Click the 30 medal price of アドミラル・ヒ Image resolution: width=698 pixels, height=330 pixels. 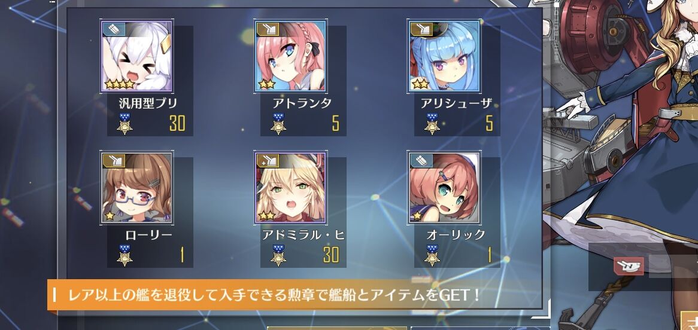331,255
